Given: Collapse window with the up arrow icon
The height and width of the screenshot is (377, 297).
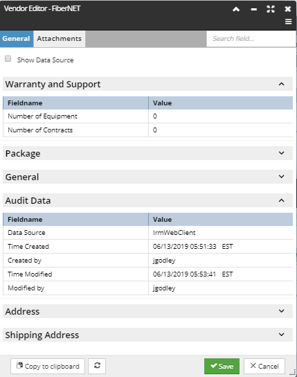Looking at the screenshot, I should coord(236,9).
